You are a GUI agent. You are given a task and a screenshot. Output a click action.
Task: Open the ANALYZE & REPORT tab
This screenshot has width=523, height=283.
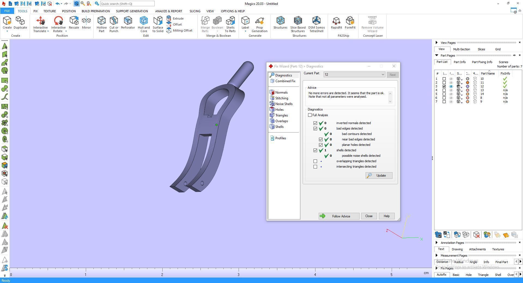coord(169,11)
